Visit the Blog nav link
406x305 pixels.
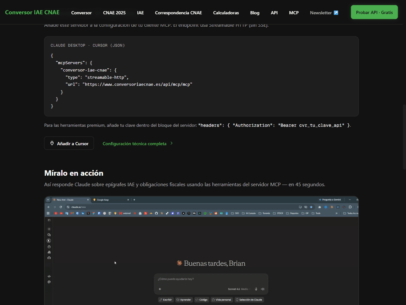[255, 13]
